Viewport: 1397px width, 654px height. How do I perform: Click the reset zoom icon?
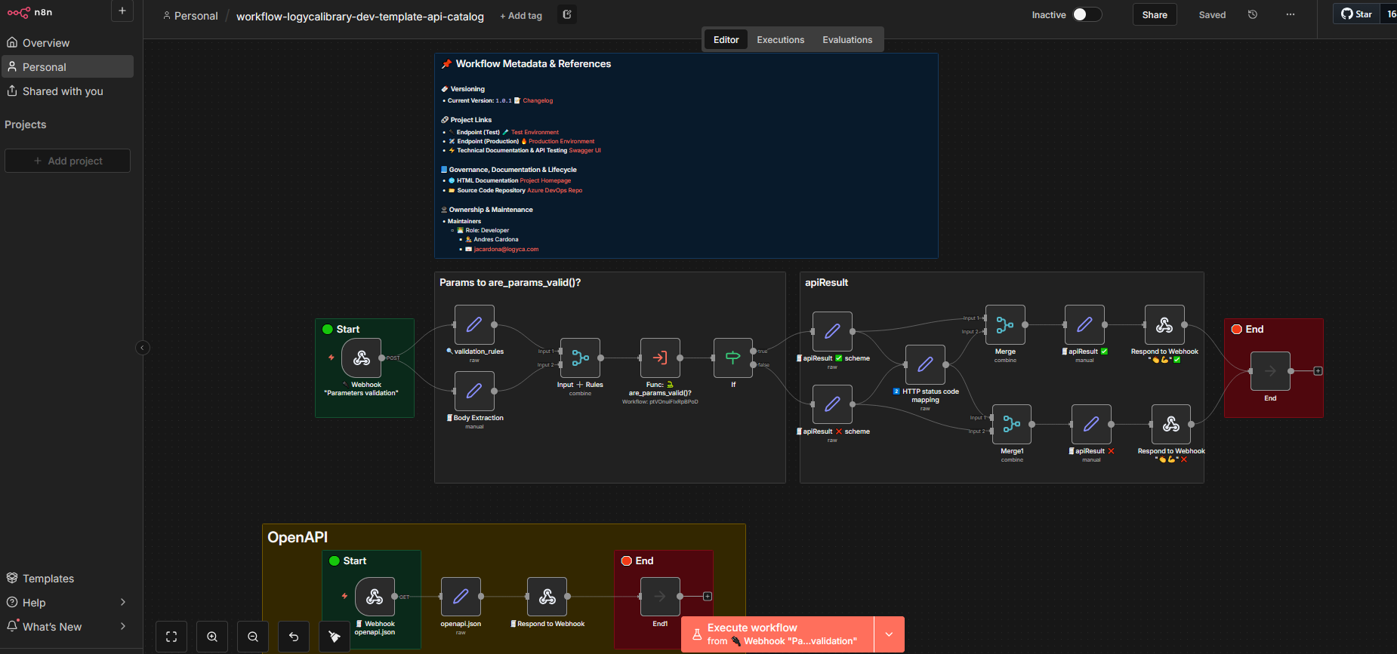(x=294, y=637)
